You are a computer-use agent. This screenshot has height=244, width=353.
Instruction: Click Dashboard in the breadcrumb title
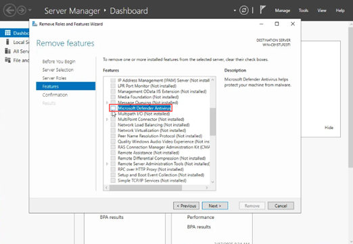pyautogui.click(x=128, y=11)
